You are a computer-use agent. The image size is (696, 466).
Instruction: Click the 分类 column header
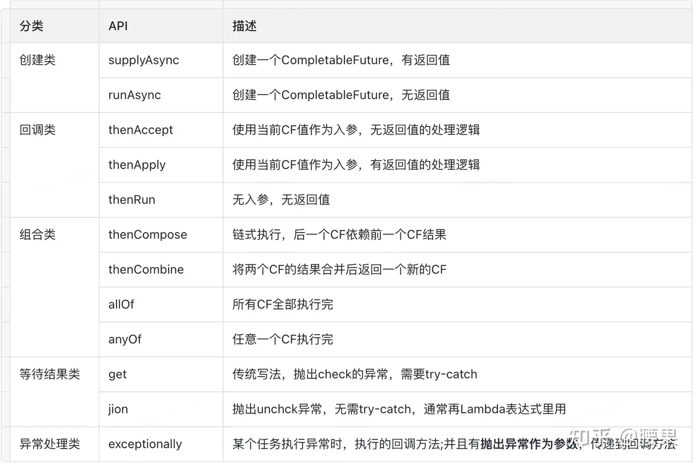pos(31,26)
